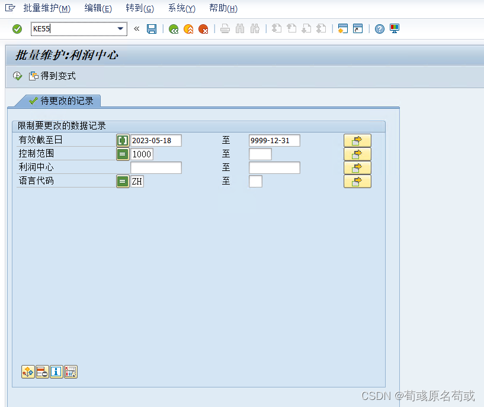Click the delete selection row icon
This screenshot has width=484, height=407.
(42, 372)
